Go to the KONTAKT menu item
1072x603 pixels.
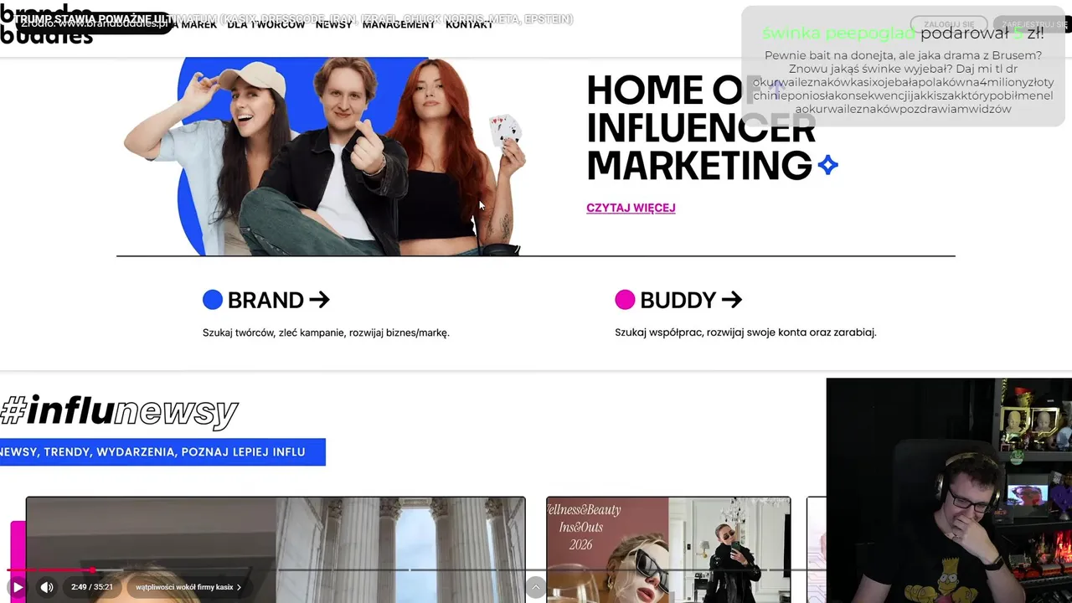[469, 24]
